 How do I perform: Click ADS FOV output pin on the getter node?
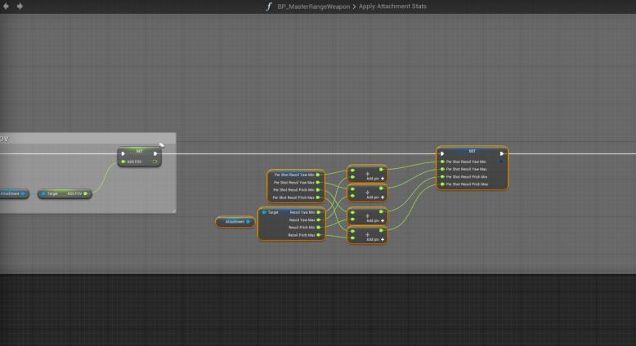[87, 194]
